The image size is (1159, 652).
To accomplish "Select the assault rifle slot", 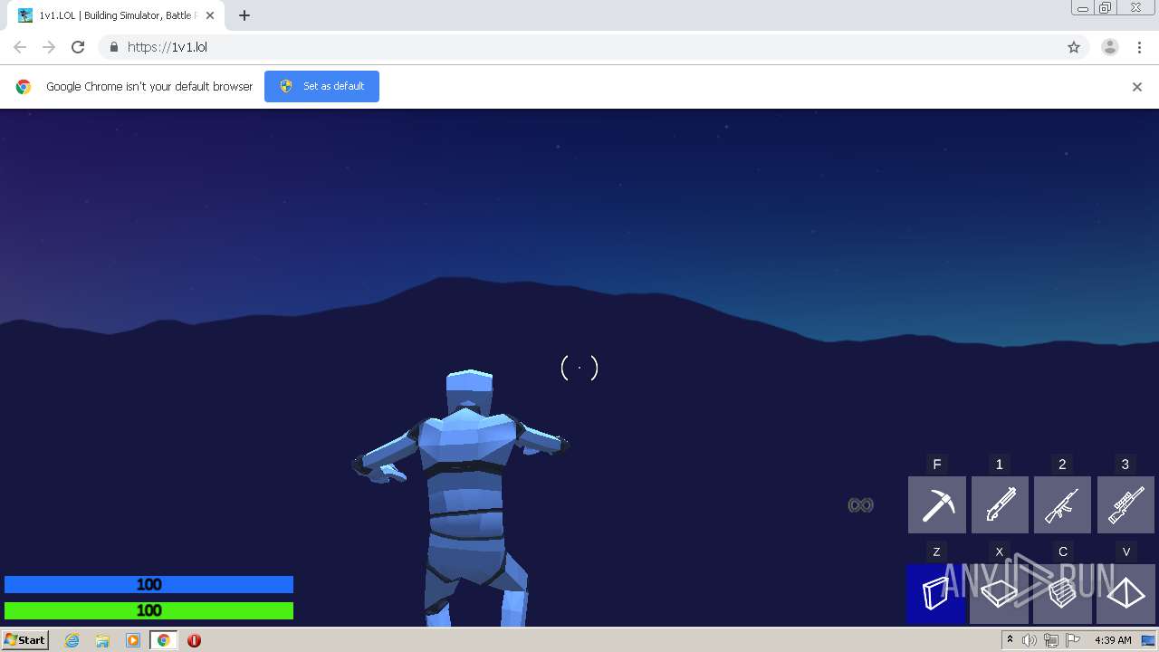I will coord(1062,504).
